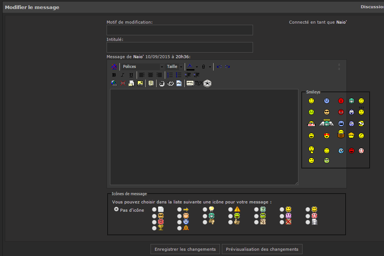Toggle underline formatting
Viewport: 384px width, 256px height.
click(x=131, y=75)
